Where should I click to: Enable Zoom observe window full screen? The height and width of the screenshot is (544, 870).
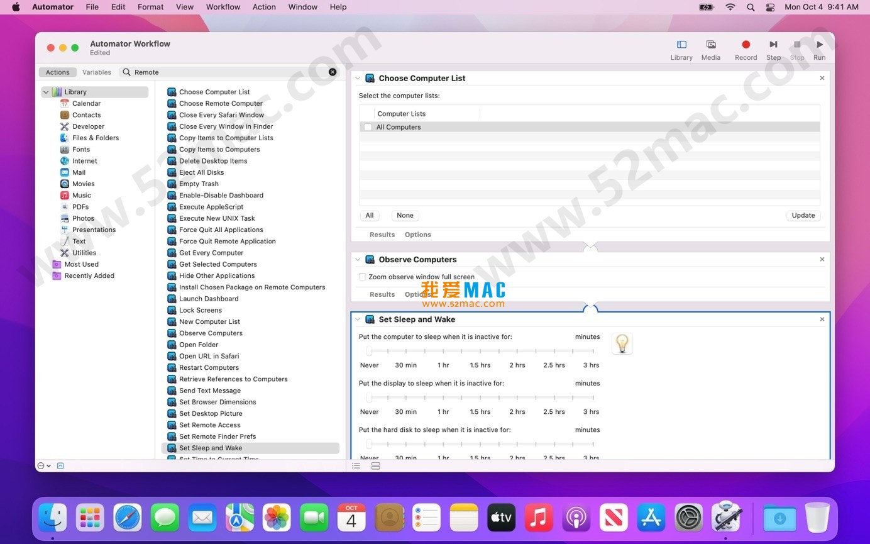pyautogui.click(x=362, y=277)
